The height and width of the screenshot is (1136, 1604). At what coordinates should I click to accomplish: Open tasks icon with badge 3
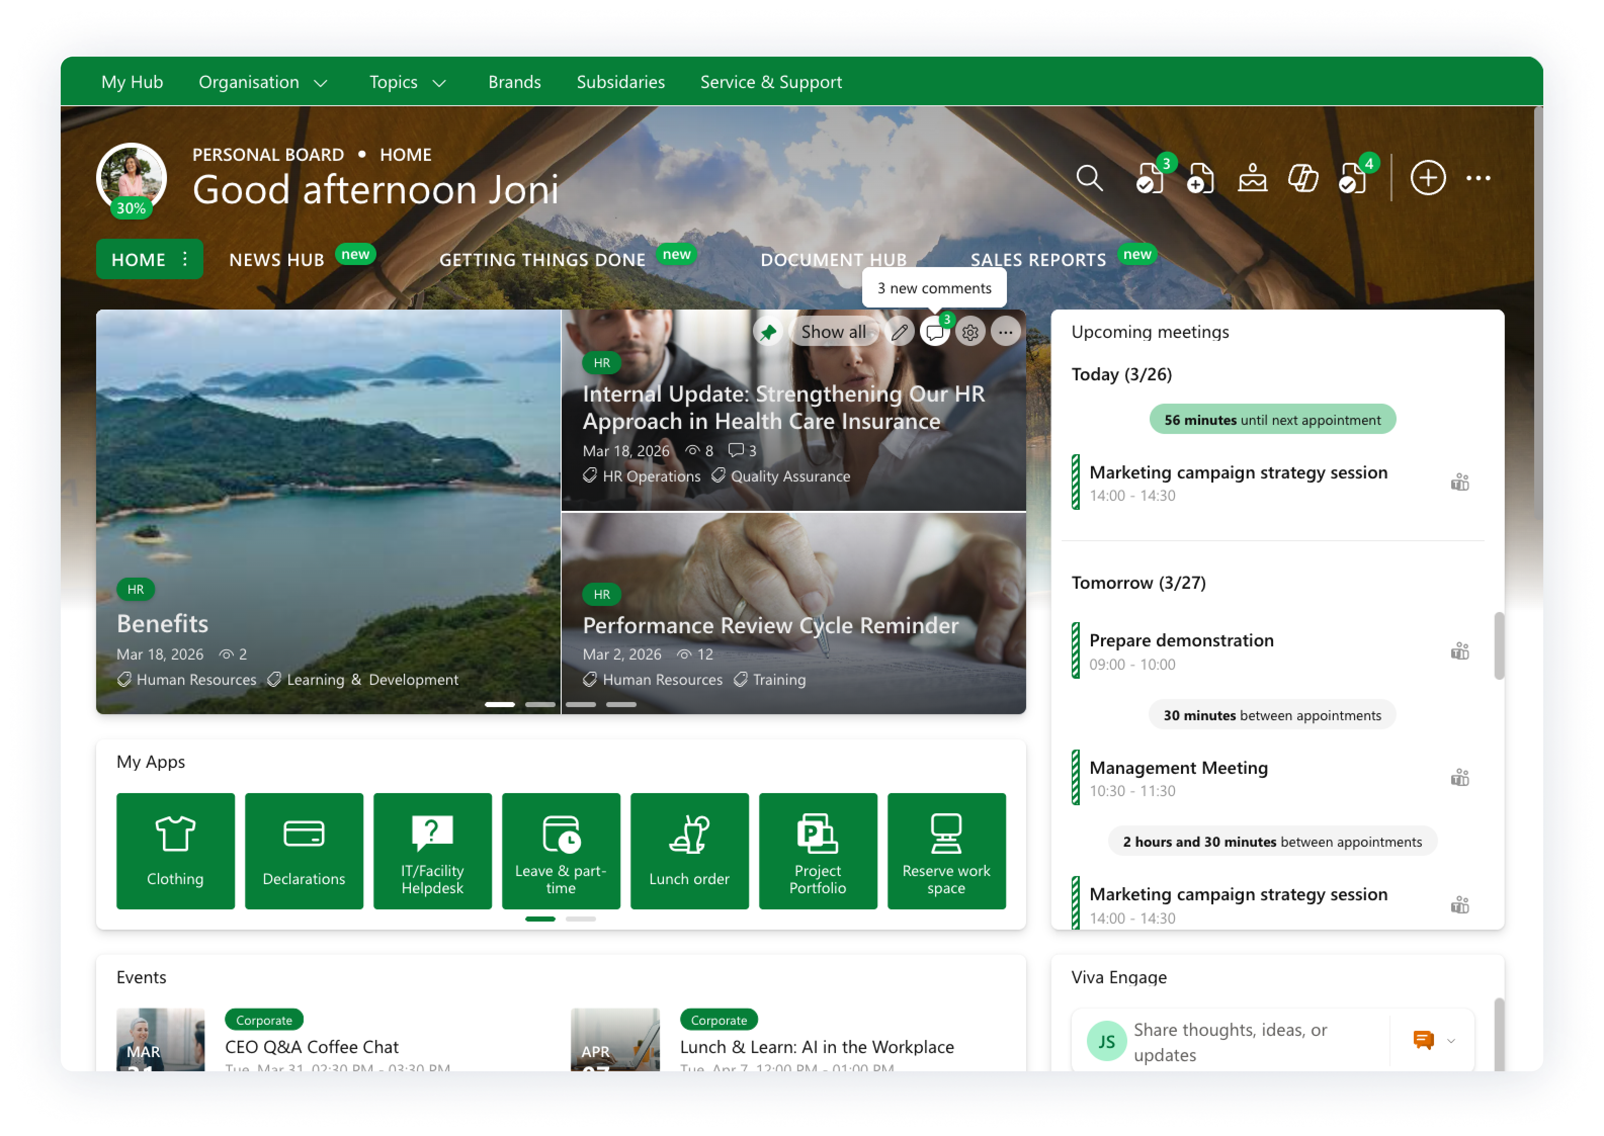coord(1150,179)
